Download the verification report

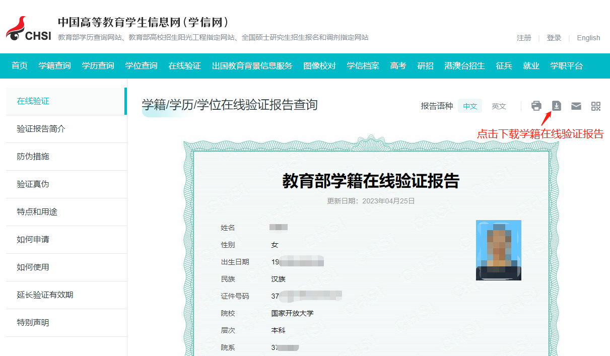557,106
